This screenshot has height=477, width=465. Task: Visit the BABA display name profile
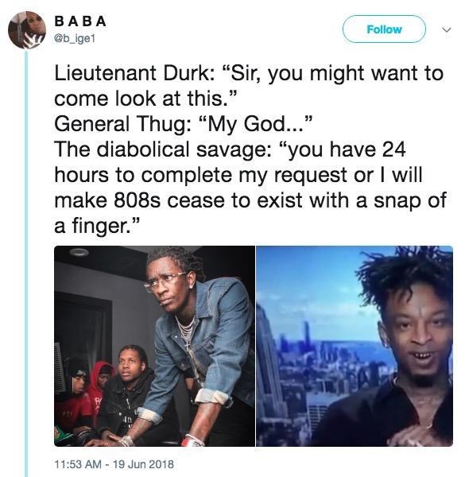[x=80, y=21]
